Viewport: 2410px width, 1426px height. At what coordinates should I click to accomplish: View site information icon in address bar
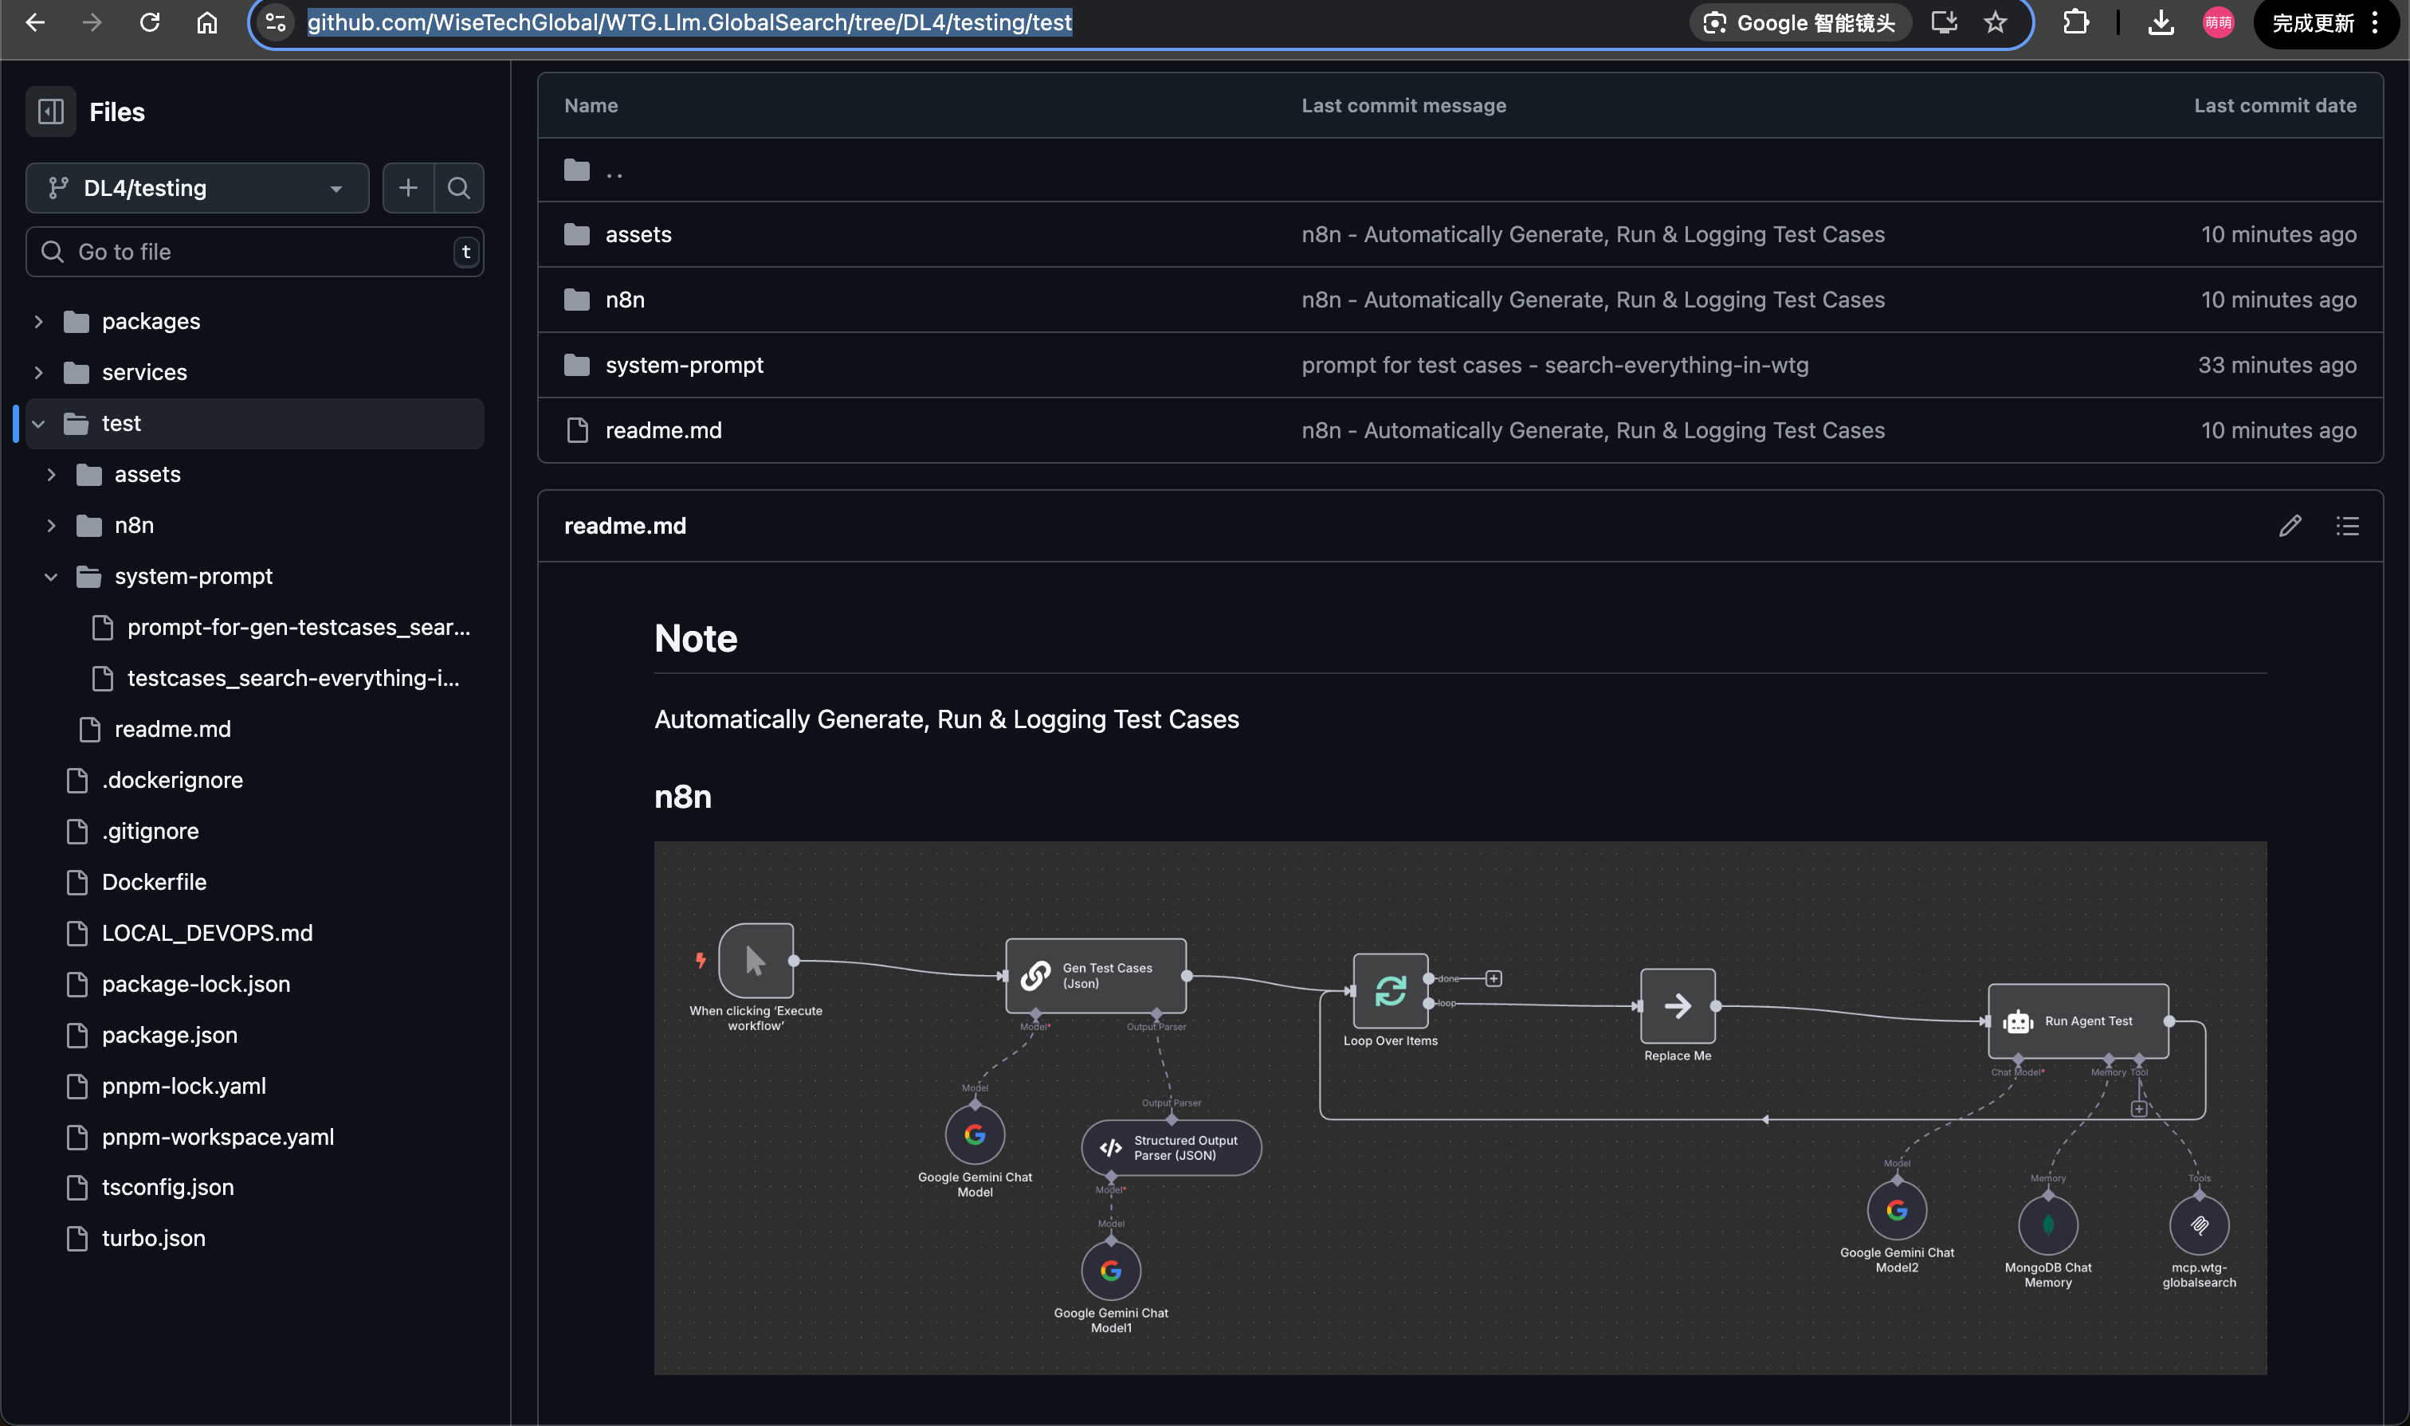[276, 22]
